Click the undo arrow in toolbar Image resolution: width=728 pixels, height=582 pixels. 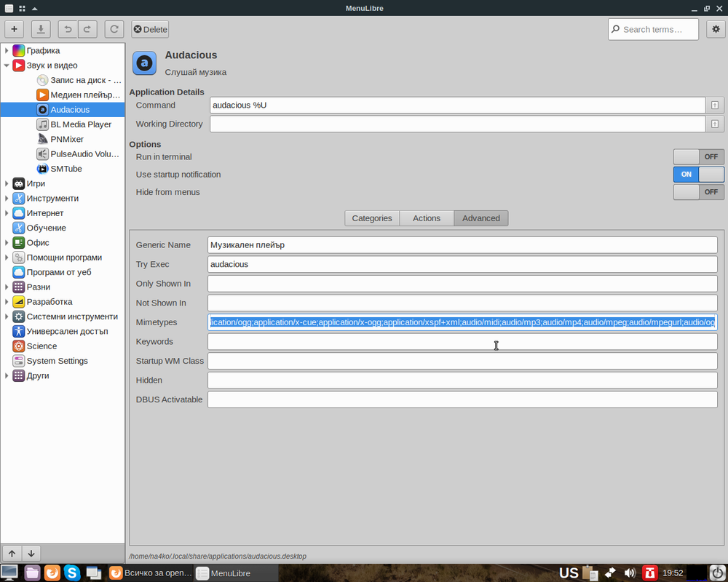pyautogui.click(x=68, y=29)
